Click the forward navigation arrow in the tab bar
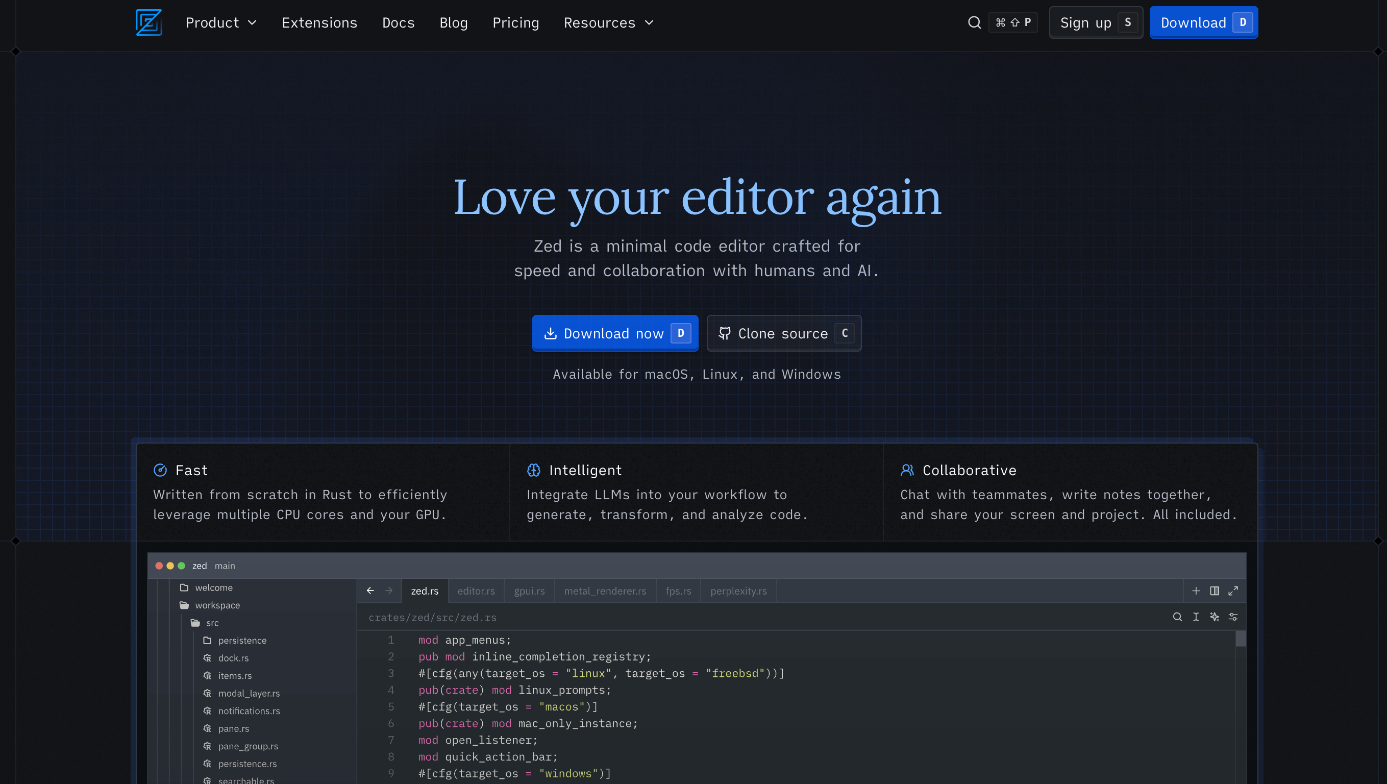The image size is (1387, 784). pos(389,590)
